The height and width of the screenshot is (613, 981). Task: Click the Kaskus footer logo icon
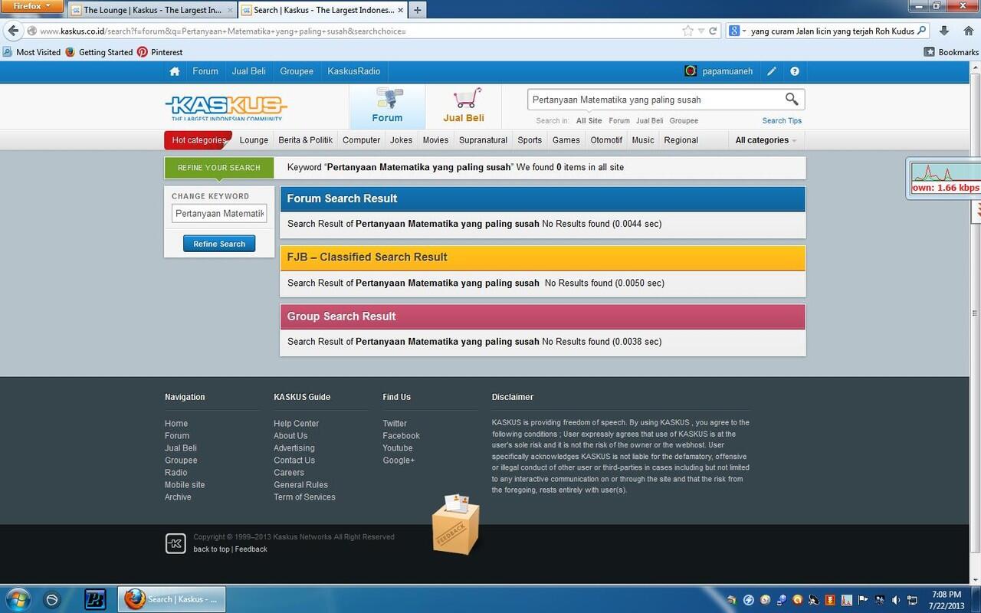coord(176,543)
